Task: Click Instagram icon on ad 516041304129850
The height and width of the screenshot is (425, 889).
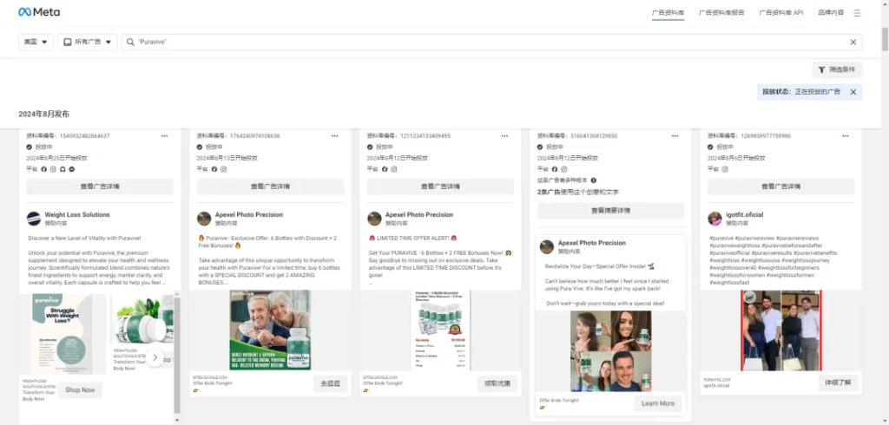Action: pos(563,169)
